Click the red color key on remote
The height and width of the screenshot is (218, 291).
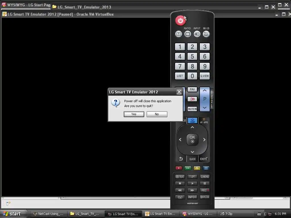pyautogui.click(x=179, y=168)
